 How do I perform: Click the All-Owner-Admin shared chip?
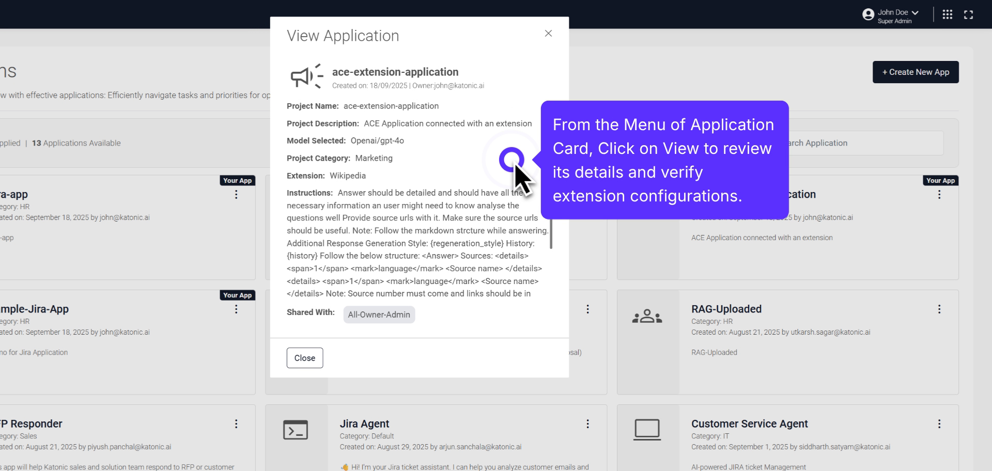pyautogui.click(x=379, y=315)
